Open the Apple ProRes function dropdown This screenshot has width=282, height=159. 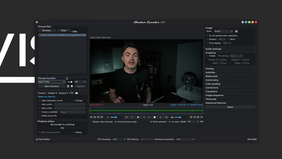pos(52,82)
